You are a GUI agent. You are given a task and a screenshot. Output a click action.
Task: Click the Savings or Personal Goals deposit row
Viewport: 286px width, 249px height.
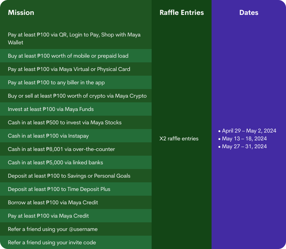[x=69, y=176]
